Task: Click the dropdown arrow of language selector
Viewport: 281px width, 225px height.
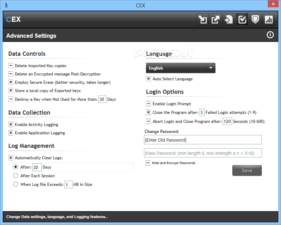Action: point(211,68)
